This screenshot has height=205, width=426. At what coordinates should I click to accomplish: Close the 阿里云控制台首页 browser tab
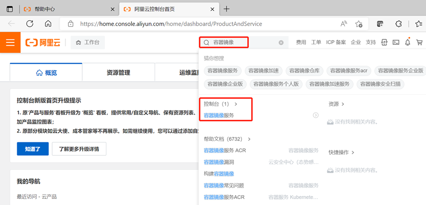click(x=212, y=9)
